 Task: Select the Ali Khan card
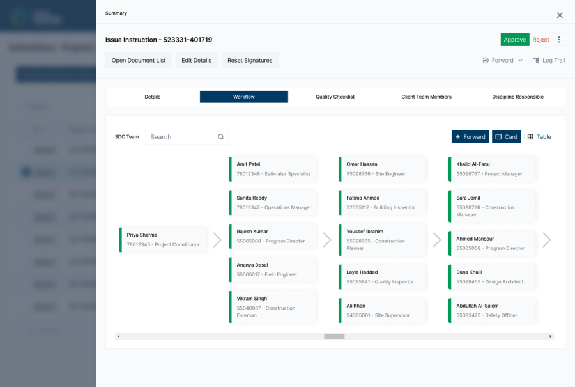(x=382, y=311)
